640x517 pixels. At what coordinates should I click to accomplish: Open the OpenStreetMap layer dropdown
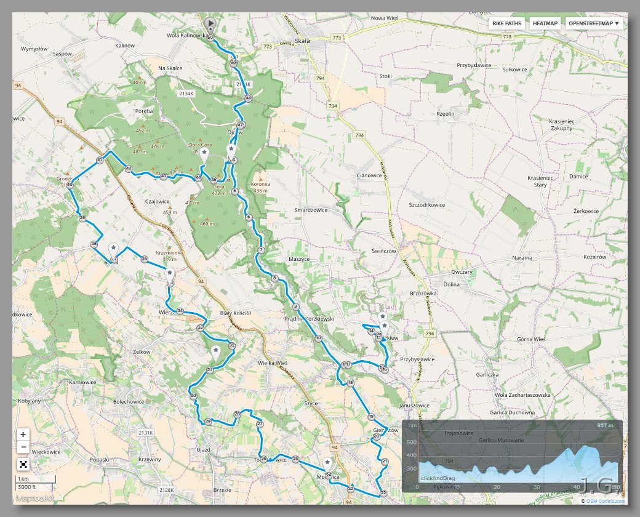pos(594,23)
